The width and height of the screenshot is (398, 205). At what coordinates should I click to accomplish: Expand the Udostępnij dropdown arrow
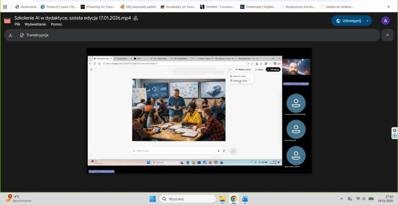pos(367,21)
